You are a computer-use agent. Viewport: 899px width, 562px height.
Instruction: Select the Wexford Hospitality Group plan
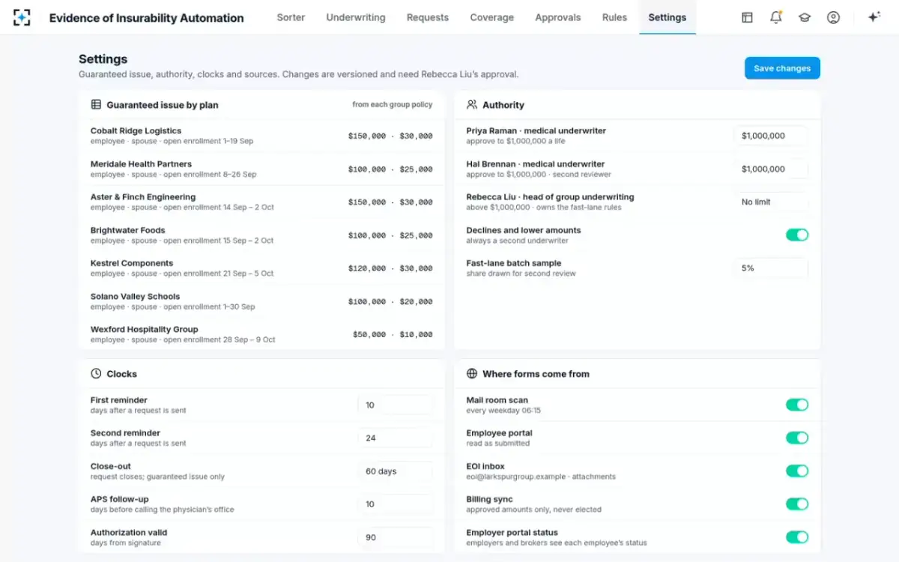tap(261, 333)
